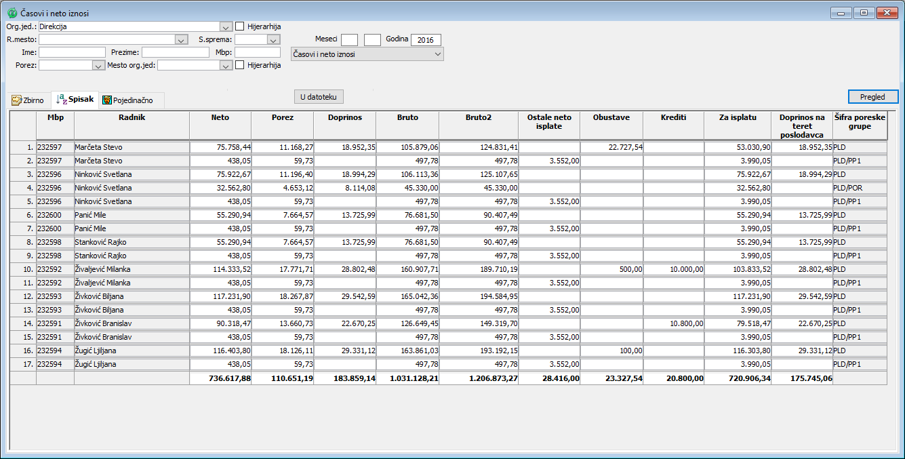Select Živković Branislav in row 14
905x459 pixels.
(132, 323)
